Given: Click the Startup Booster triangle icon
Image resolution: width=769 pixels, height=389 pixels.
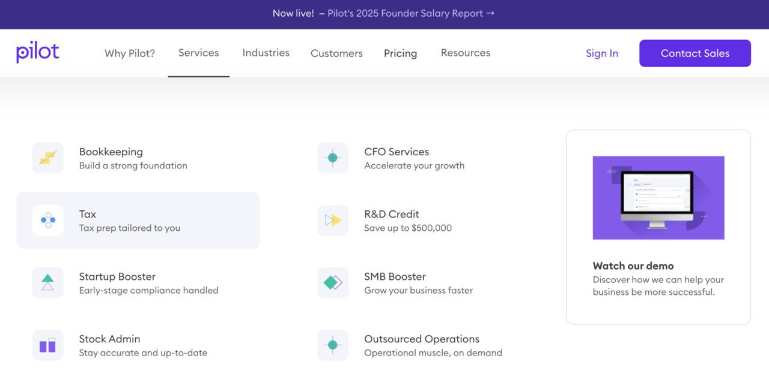Looking at the screenshot, I should (47, 283).
